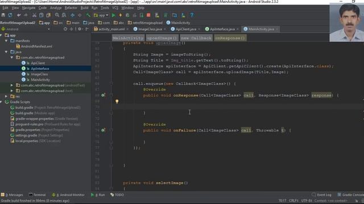The height and width of the screenshot is (204, 364).
Task: Open the Build menu
Action: [84, 8]
